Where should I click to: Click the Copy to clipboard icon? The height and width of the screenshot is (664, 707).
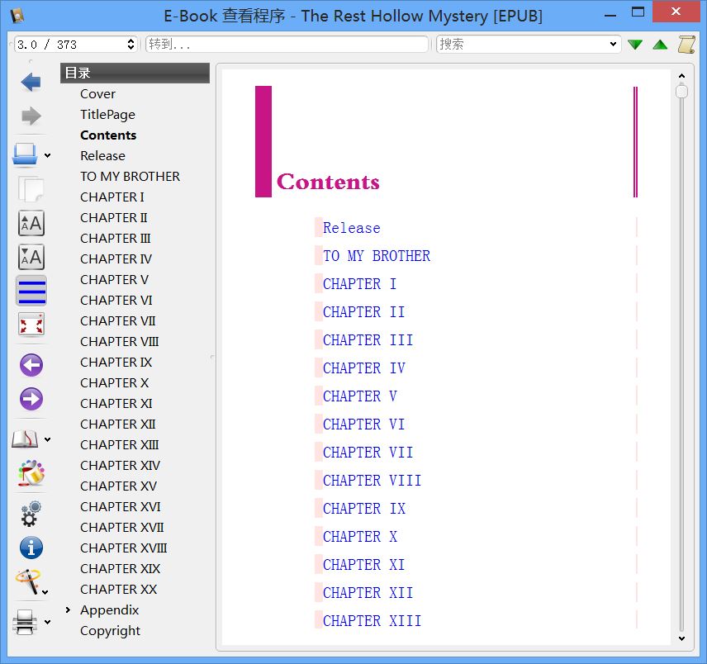[x=31, y=189]
